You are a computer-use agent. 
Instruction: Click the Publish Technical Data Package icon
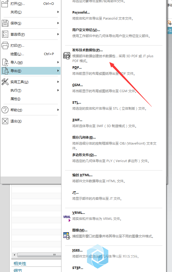67,56
